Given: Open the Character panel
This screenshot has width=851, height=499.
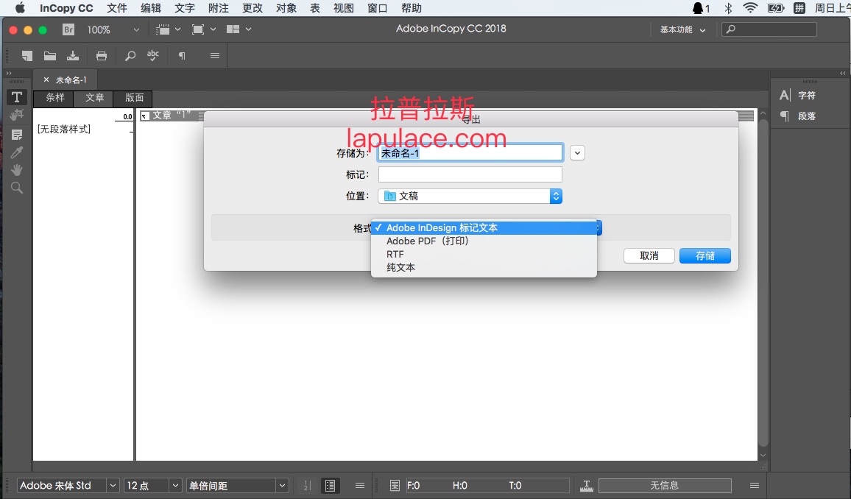Looking at the screenshot, I should pyautogui.click(x=798, y=96).
